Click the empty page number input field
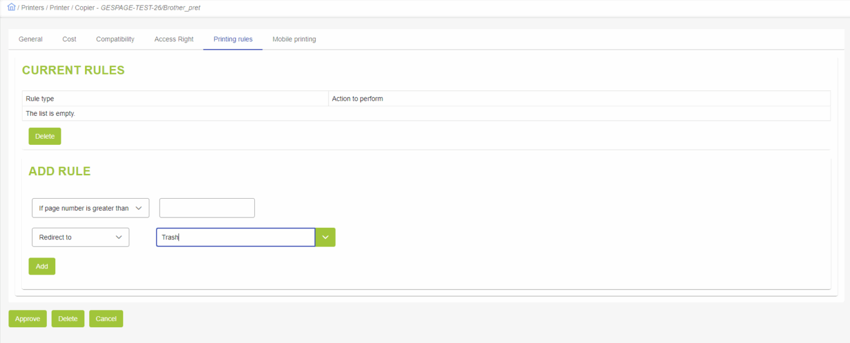 click(x=206, y=208)
